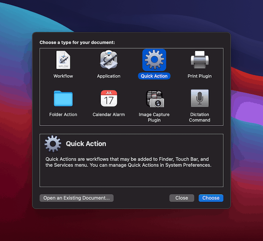Image resolution: width=263 pixels, height=241 pixels.
Task: Select the Application robot icon
Action: (109, 60)
